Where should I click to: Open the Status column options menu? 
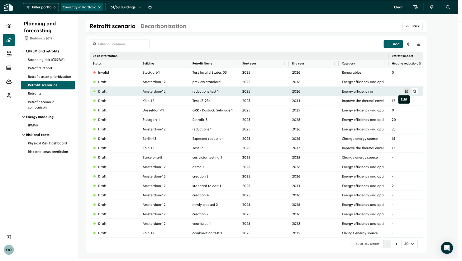coord(135,63)
